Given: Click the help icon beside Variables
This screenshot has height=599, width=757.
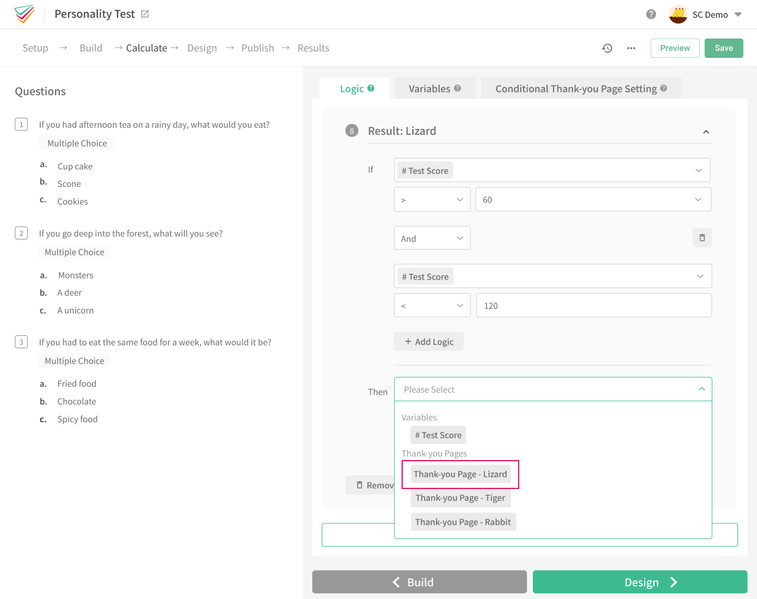Looking at the screenshot, I should click(458, 88).
